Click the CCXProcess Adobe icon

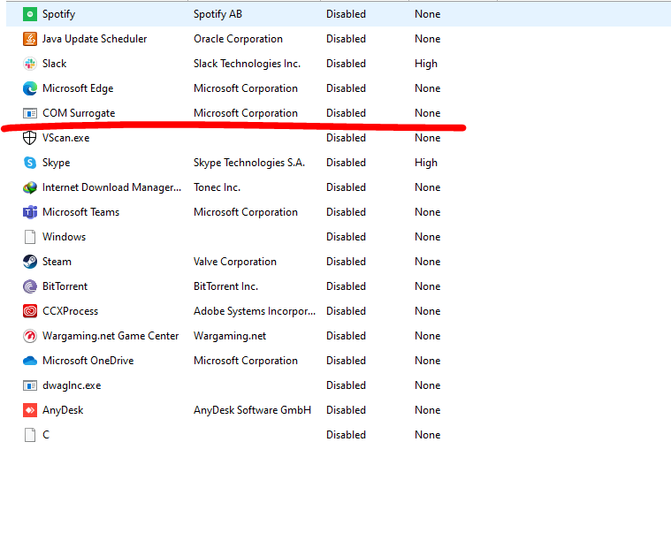click(x=29, y=311)
